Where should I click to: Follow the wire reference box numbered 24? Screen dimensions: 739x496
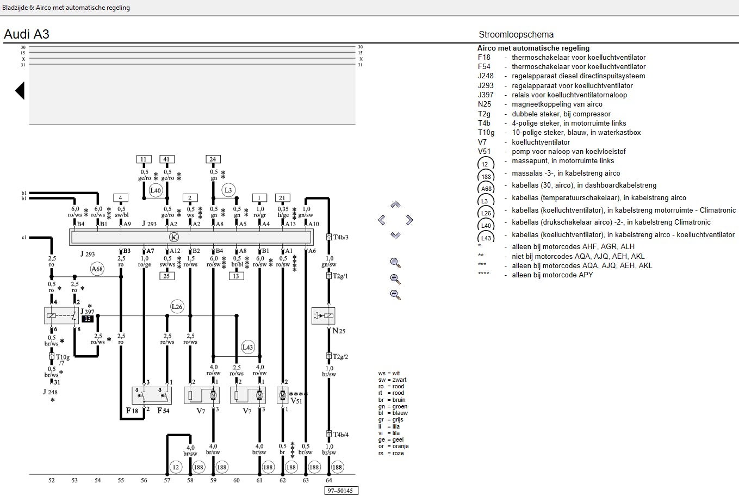tap(213, 159)
